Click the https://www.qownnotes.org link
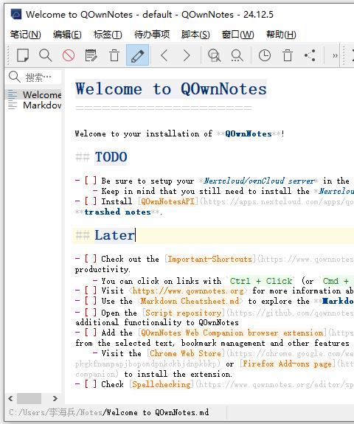 (188, 291)
